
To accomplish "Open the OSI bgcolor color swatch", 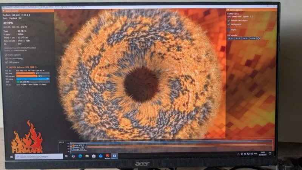I will click(x=259, y=39).
